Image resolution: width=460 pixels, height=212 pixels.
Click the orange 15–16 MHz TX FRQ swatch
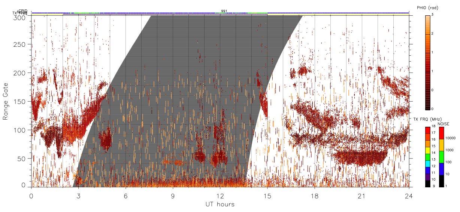(x=427, y=143)
